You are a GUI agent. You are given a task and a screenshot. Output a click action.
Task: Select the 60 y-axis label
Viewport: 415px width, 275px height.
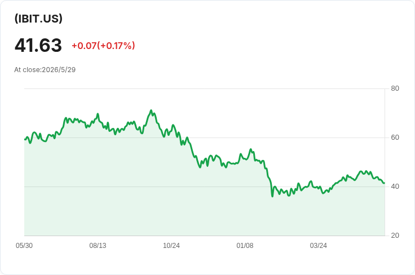[395, 137]
